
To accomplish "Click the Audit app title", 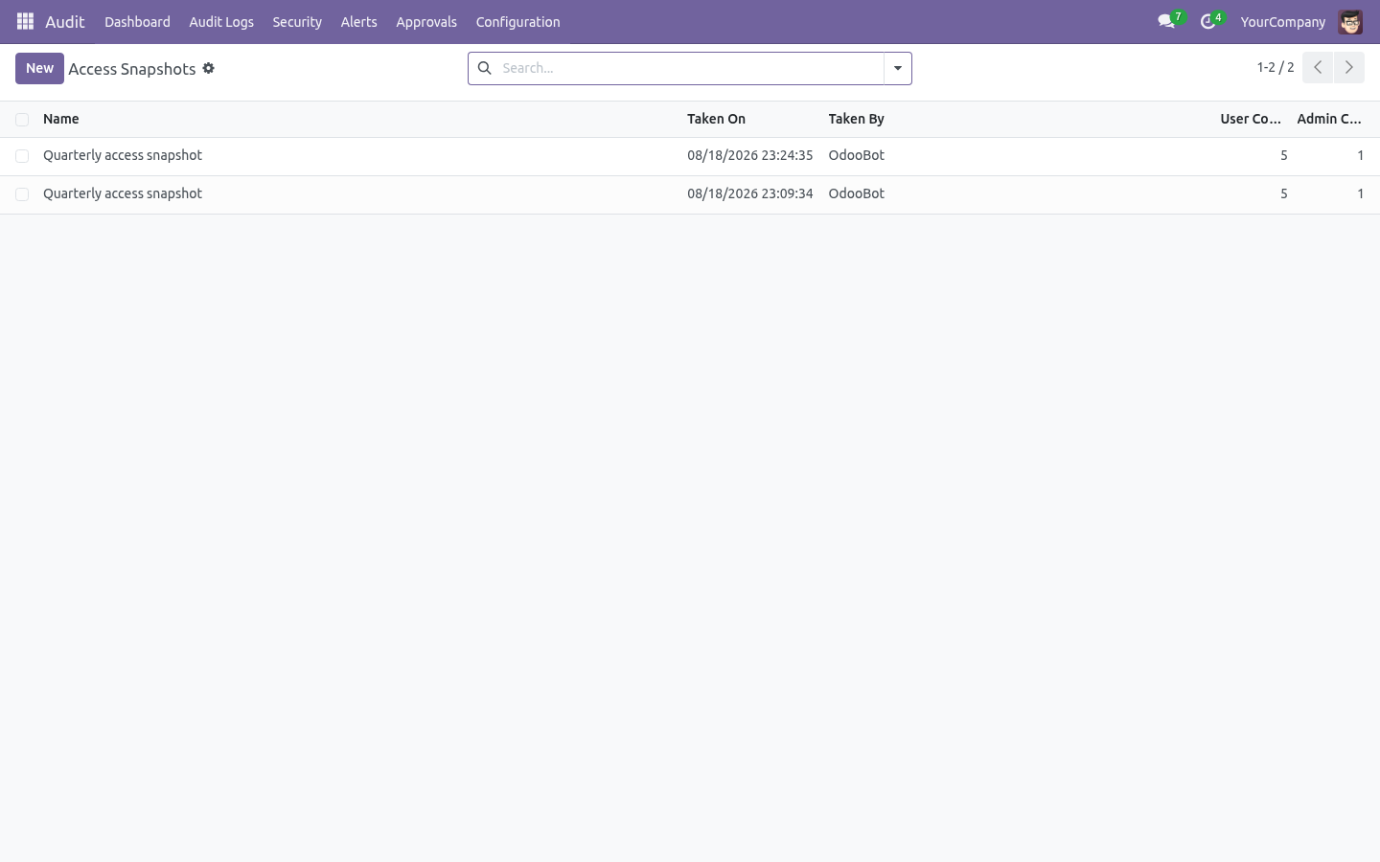I will coord(65,21).
